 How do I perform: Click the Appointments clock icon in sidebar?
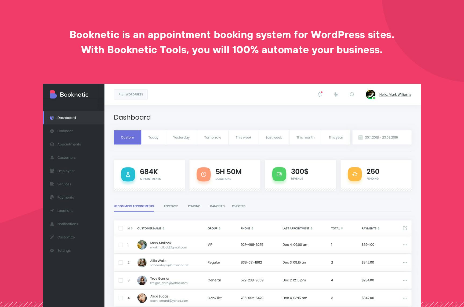pyautogui.click(x=52, y=144)
